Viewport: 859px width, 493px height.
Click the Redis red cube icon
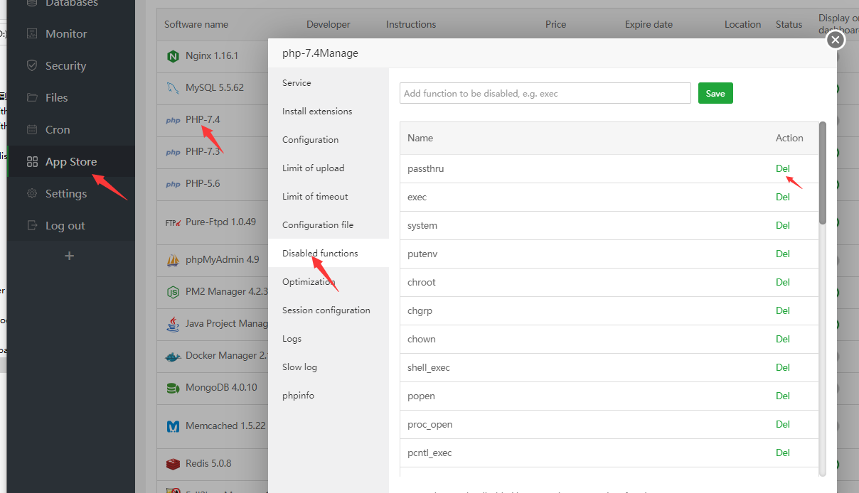point(173,464)
